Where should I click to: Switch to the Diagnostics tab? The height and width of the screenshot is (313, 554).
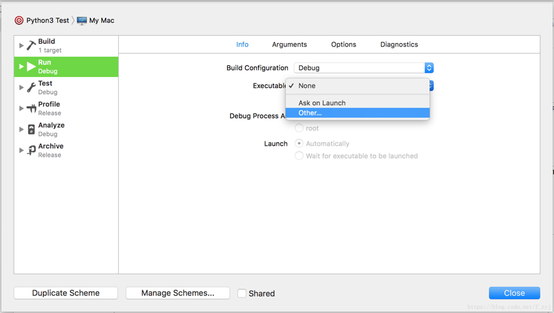tap(399, 44)
